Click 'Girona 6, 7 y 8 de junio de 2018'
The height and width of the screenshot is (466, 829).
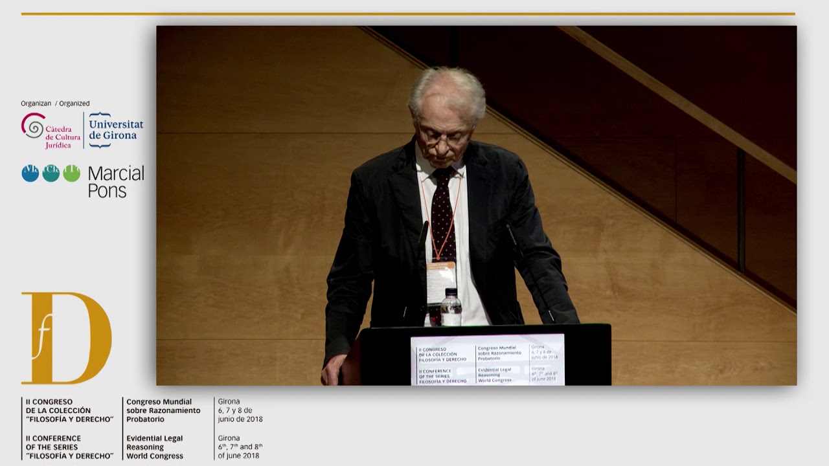tap(240, 410)
